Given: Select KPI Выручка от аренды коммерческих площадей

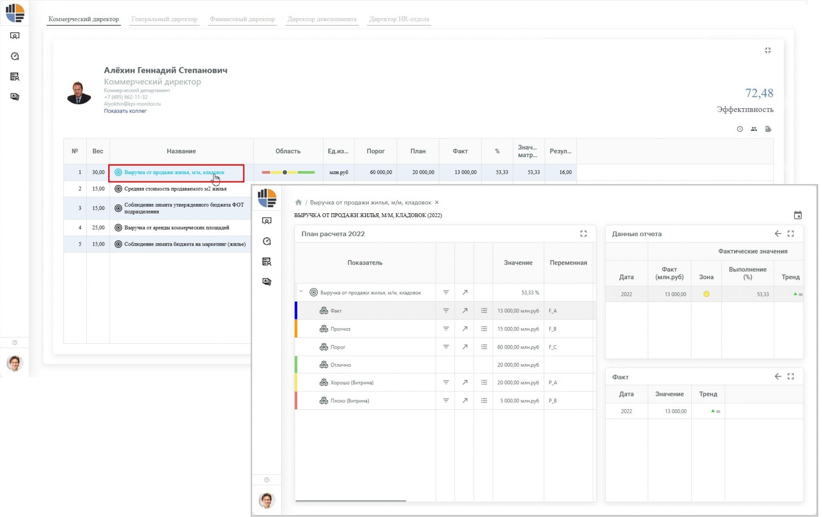Looking at the screenshot, I should (176, 227).
